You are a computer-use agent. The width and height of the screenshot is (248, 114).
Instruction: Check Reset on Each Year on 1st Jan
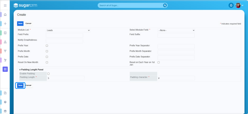(x=158, y=62)
